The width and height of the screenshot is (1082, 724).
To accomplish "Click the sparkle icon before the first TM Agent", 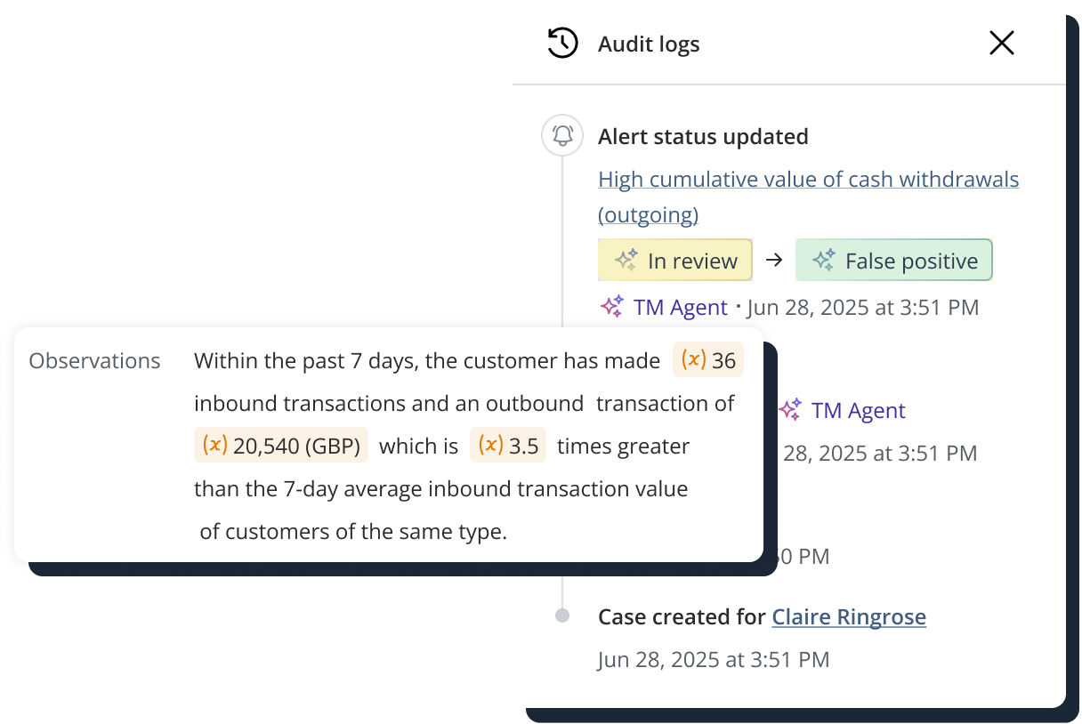I will point(611,308).
